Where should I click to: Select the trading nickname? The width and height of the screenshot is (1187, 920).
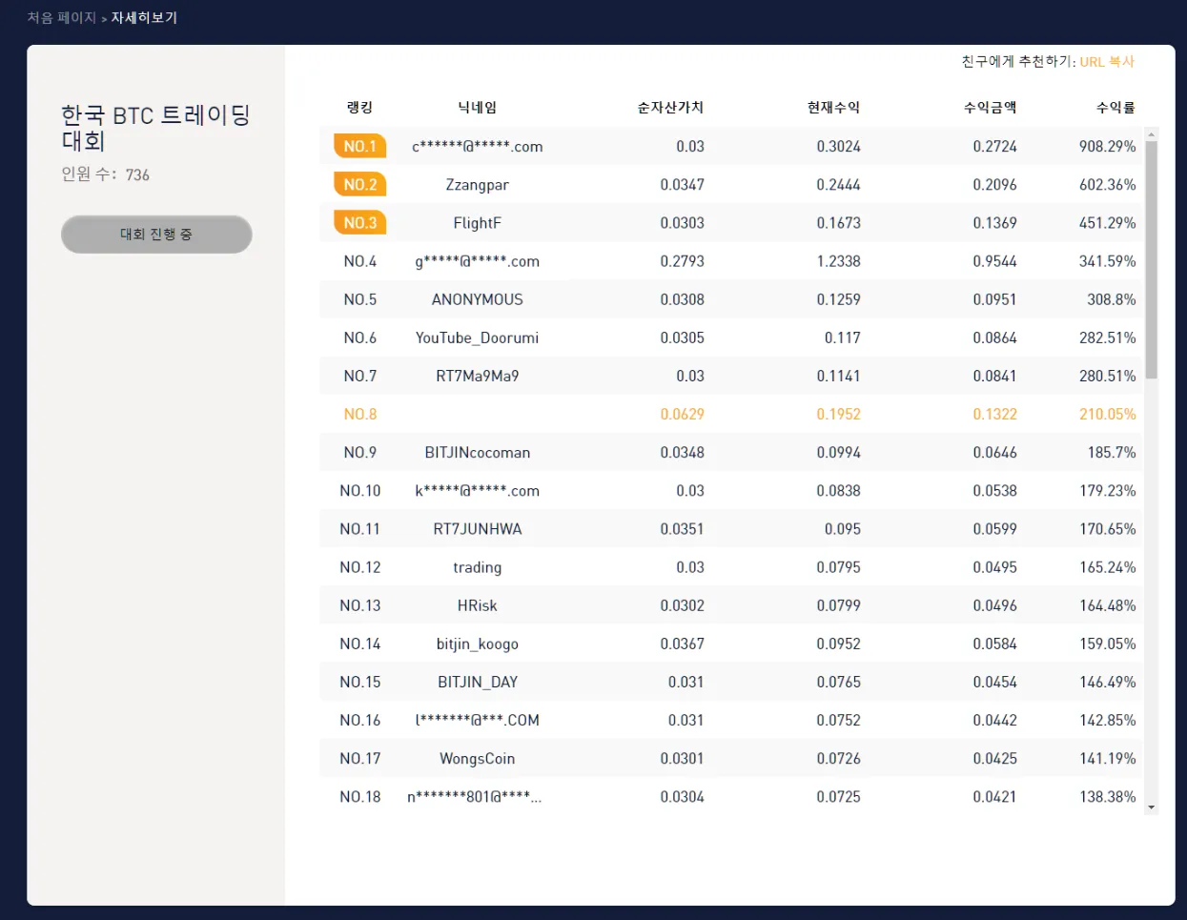478,567
